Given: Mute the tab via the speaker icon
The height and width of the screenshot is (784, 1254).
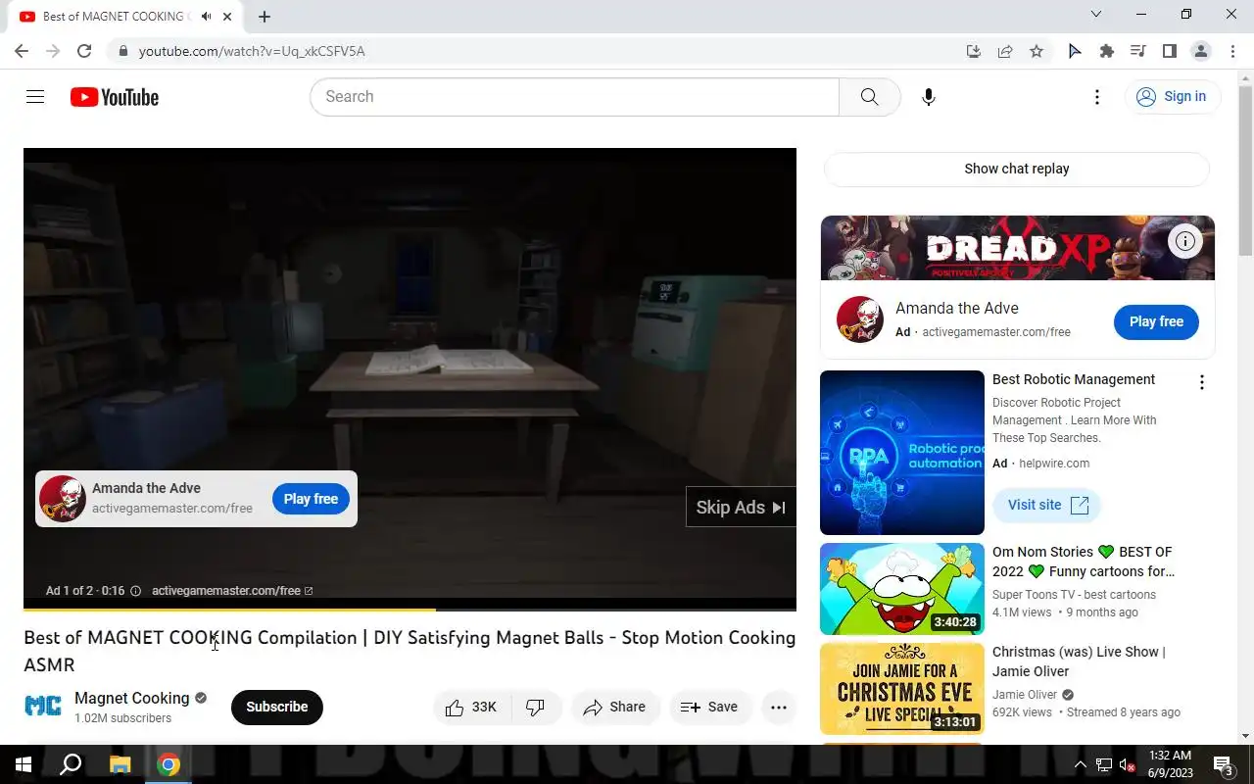Looking at the screenshot, I should coord(207,17).
